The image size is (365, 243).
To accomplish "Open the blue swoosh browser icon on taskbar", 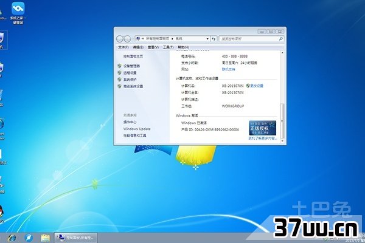I will tap(29, 238).
